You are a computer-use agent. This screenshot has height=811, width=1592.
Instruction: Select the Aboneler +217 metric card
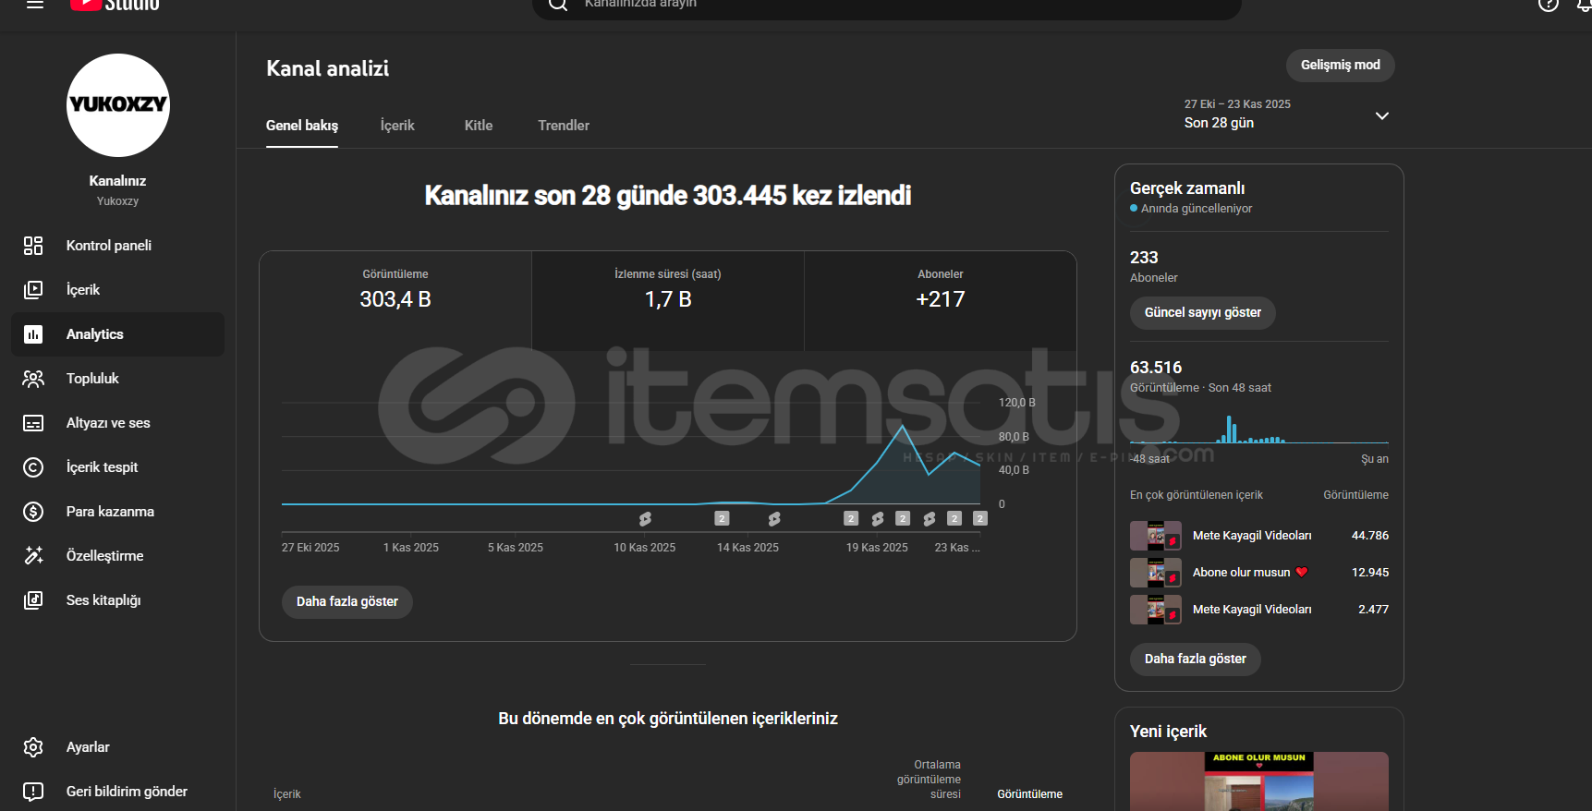(x=941, y=301)
